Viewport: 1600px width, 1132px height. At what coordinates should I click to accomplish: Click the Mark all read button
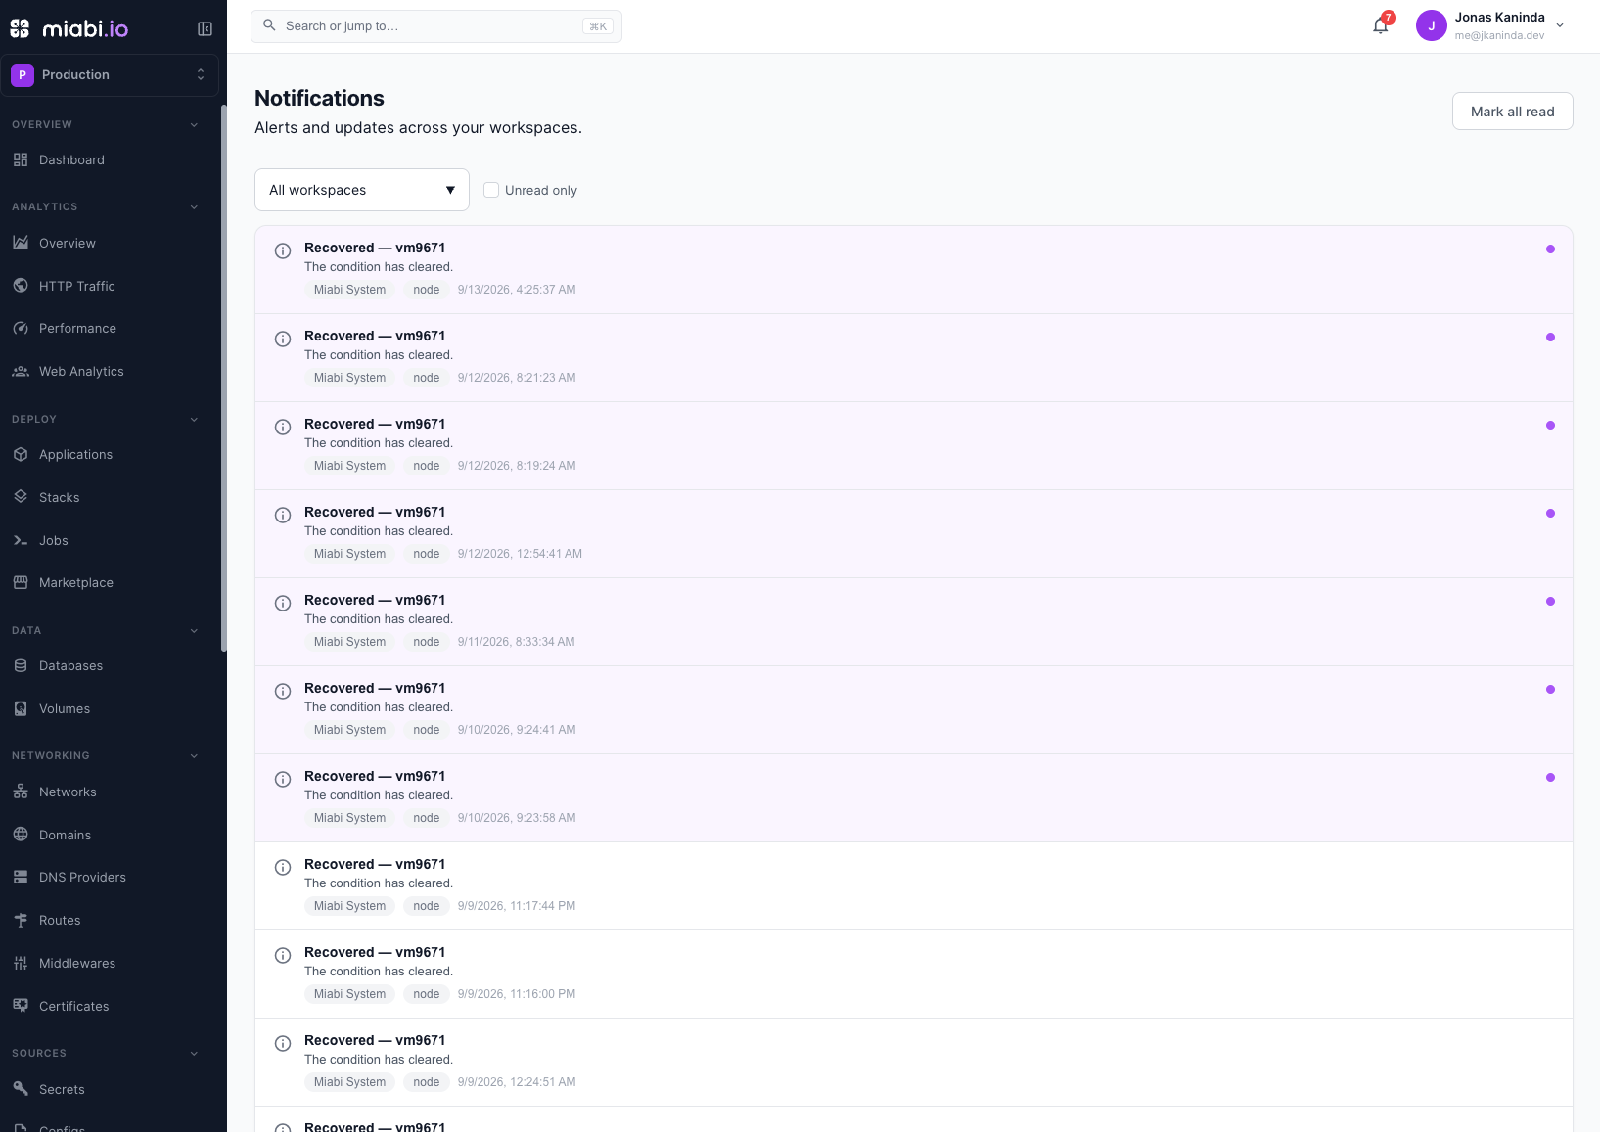pyautogui.click(x=1512, y=112)
